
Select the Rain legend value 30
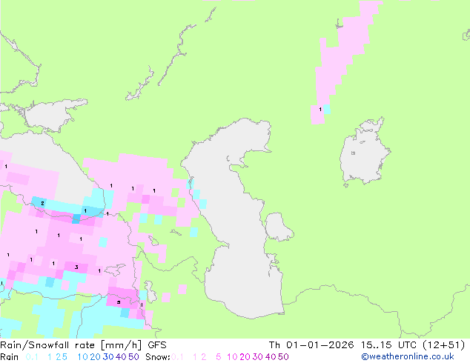click(x=108, y=357)
